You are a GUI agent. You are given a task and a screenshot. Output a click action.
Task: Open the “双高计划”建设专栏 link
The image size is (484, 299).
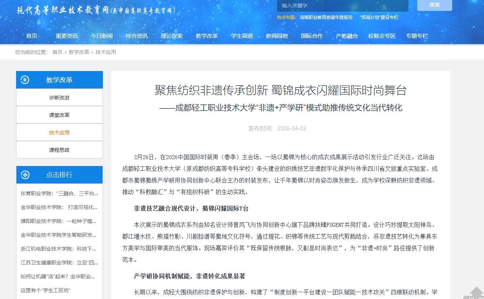coord(379,17)
